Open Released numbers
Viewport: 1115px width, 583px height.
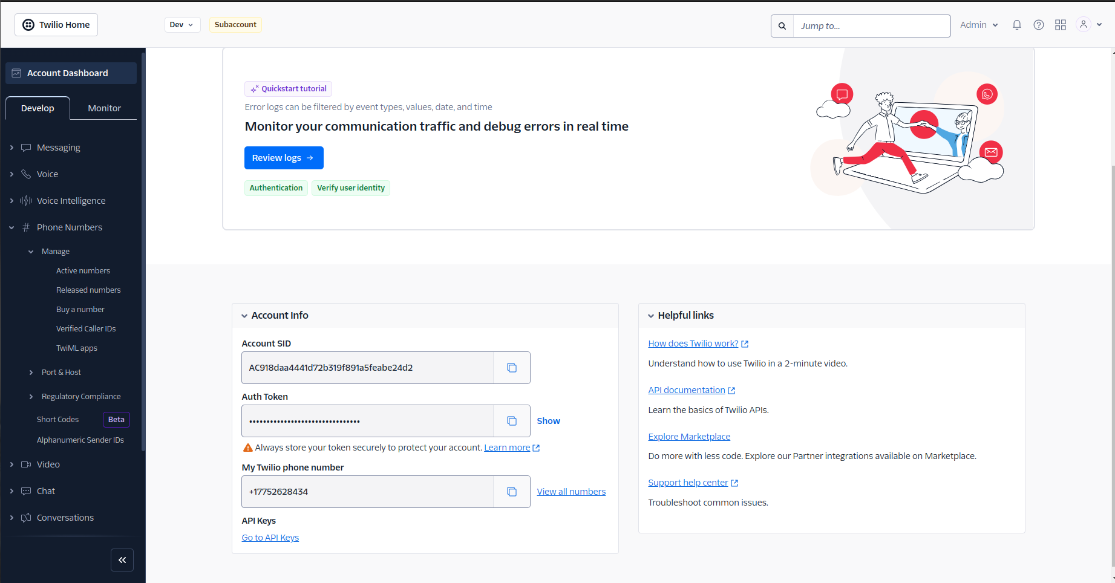tap(88, 290)
